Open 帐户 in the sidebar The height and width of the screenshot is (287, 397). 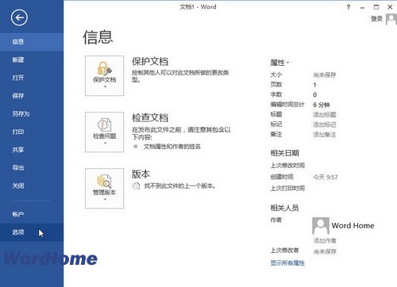click(32, 214)
